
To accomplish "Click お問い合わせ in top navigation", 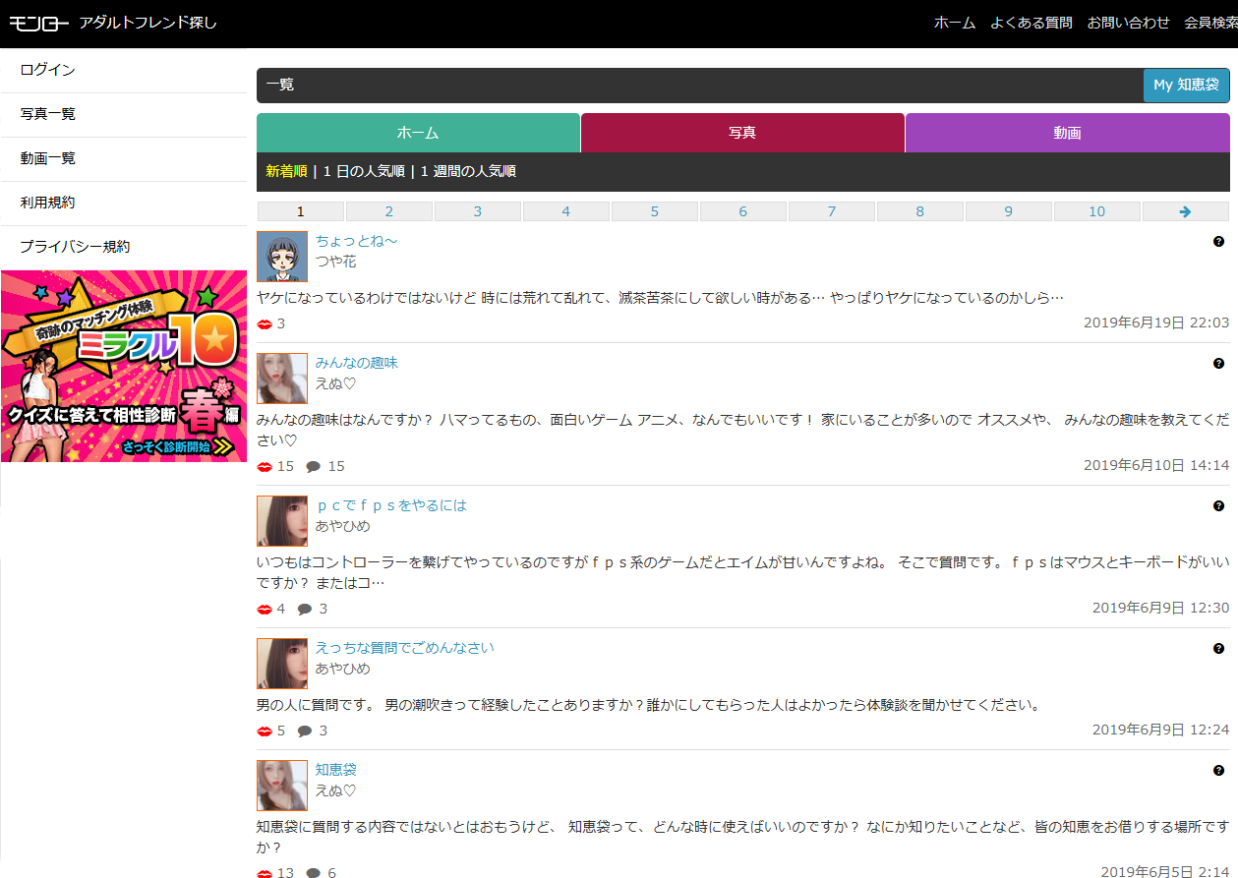I will click(x=1129, y=23).
